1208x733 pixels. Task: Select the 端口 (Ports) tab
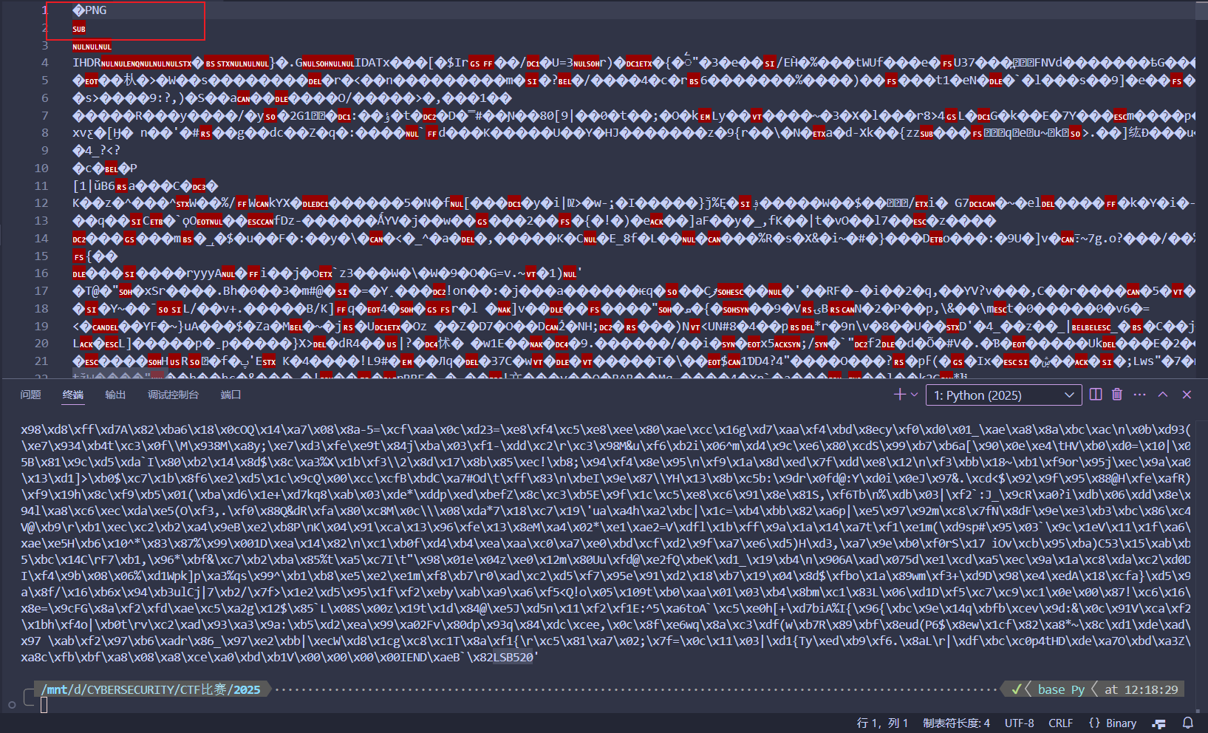[x=231, y=395]
